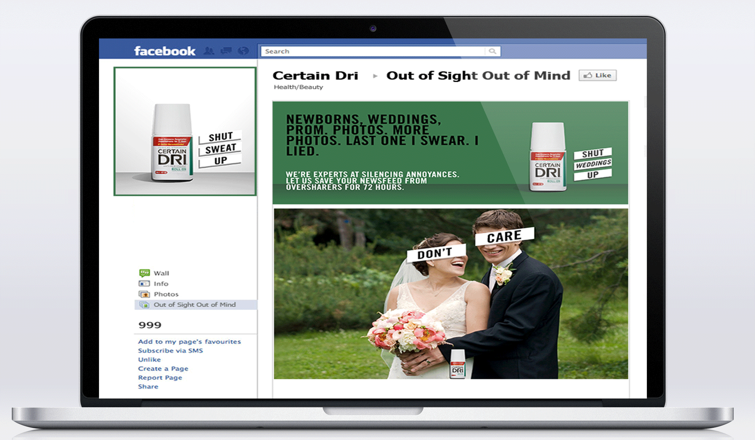Open the Photos section icon
Screen dimensions: 755x440
pyautogui.click(x=144, y=294)
